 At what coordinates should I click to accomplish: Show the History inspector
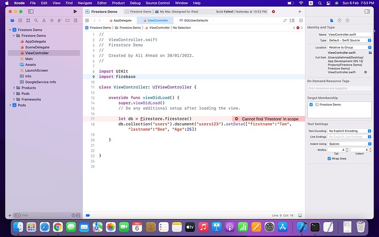point(339,20)
